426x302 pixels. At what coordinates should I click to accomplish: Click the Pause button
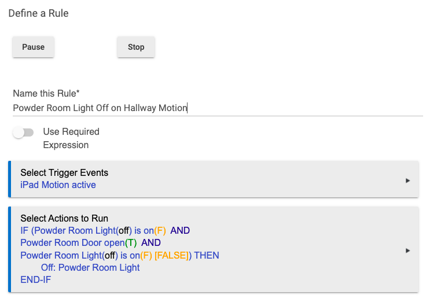[33, 47]
